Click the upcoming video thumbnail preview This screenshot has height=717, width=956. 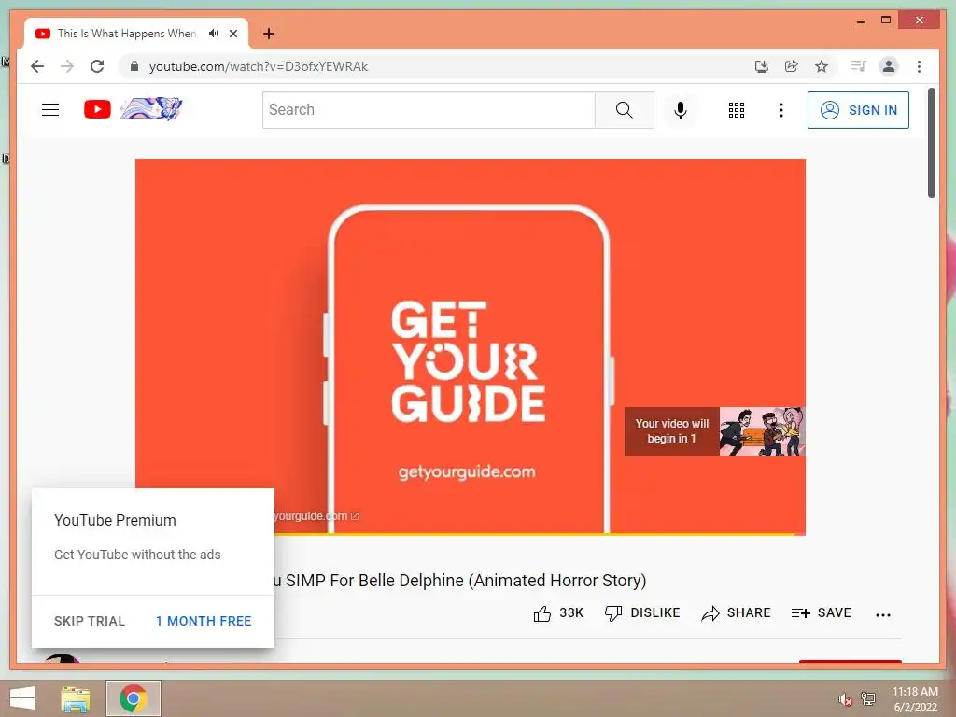click(762, 431)
